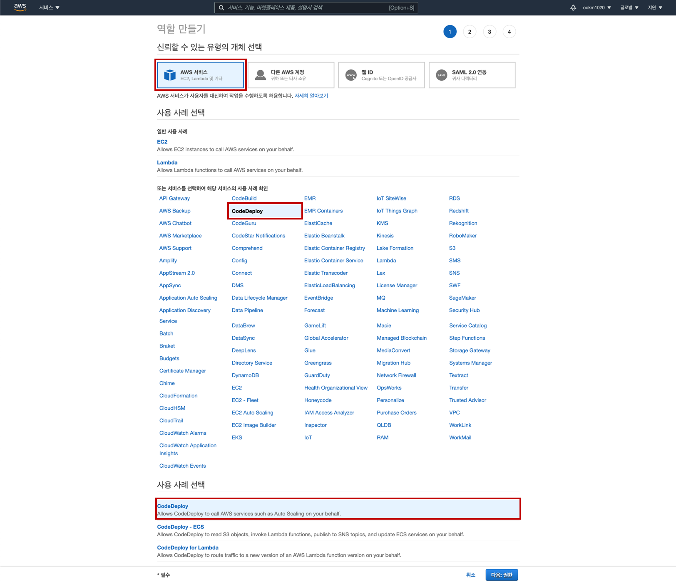Click the 취소 cancel button
The image size is (676, 582).
(471, 575)
